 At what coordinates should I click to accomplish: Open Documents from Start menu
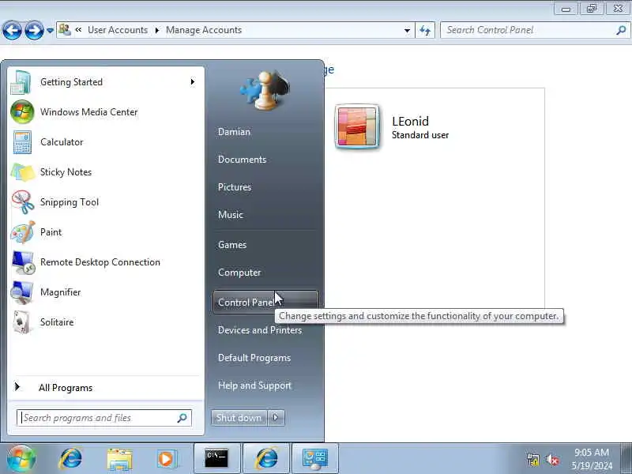point(242,160)
